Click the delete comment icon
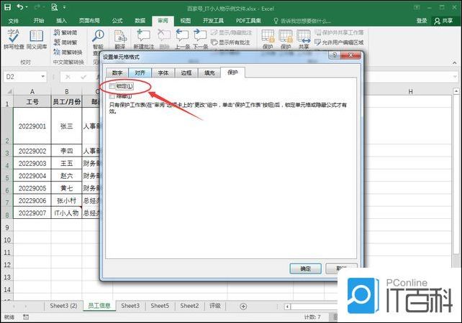The width and height of the screenshot is (462, 323). tap(164, 36)
